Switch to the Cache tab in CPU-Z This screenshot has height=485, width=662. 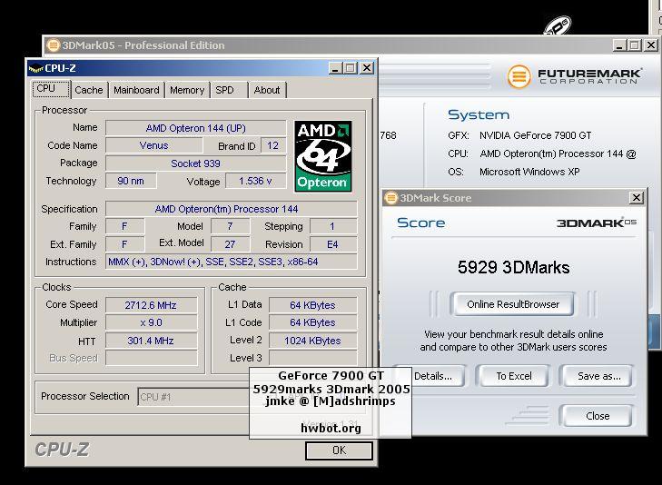89,90
